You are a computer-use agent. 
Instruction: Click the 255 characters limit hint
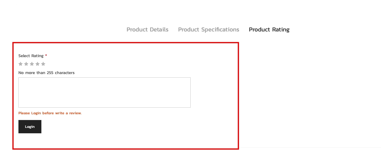[46, 73]
